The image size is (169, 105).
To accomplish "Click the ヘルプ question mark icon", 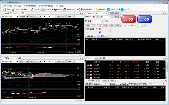I will tap(122, 10).
